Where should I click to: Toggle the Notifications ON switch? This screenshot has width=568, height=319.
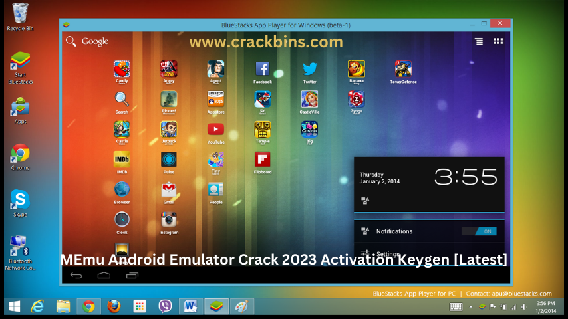(x=479, y=231)
